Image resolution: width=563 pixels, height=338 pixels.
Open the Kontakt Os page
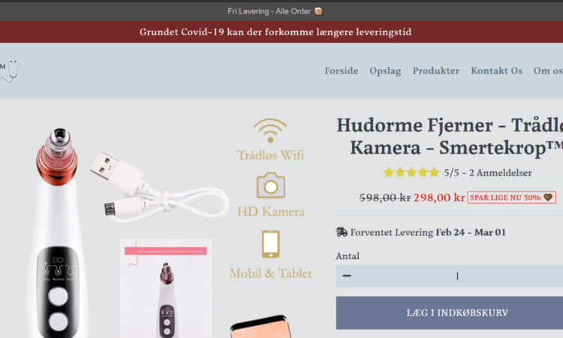tap(497, 71)
